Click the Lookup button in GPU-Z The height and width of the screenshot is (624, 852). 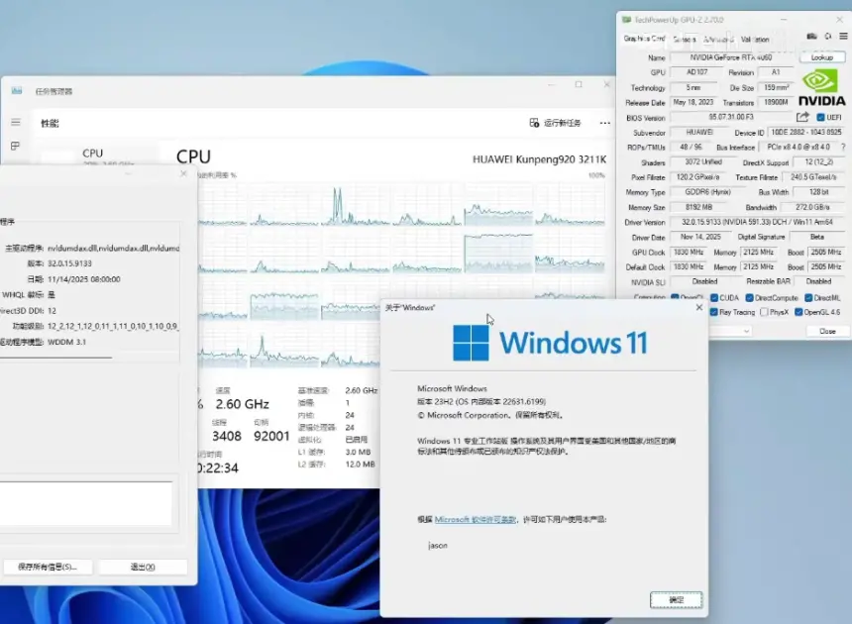tap(822, 57)
